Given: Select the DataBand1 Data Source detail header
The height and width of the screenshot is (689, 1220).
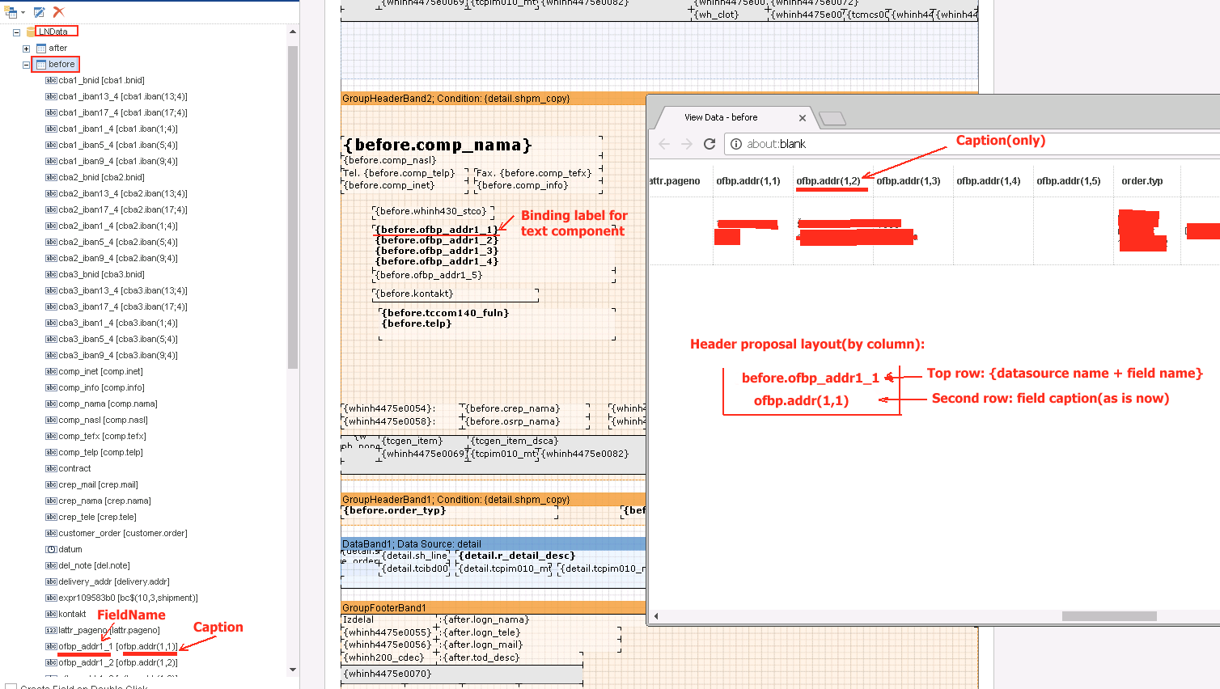Looking at the screenshot, I should pos(494,544).
